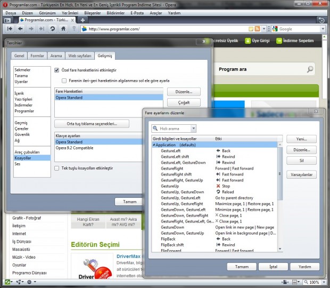
Task: Close the Programlar.com tab
Action: (72, 20)
